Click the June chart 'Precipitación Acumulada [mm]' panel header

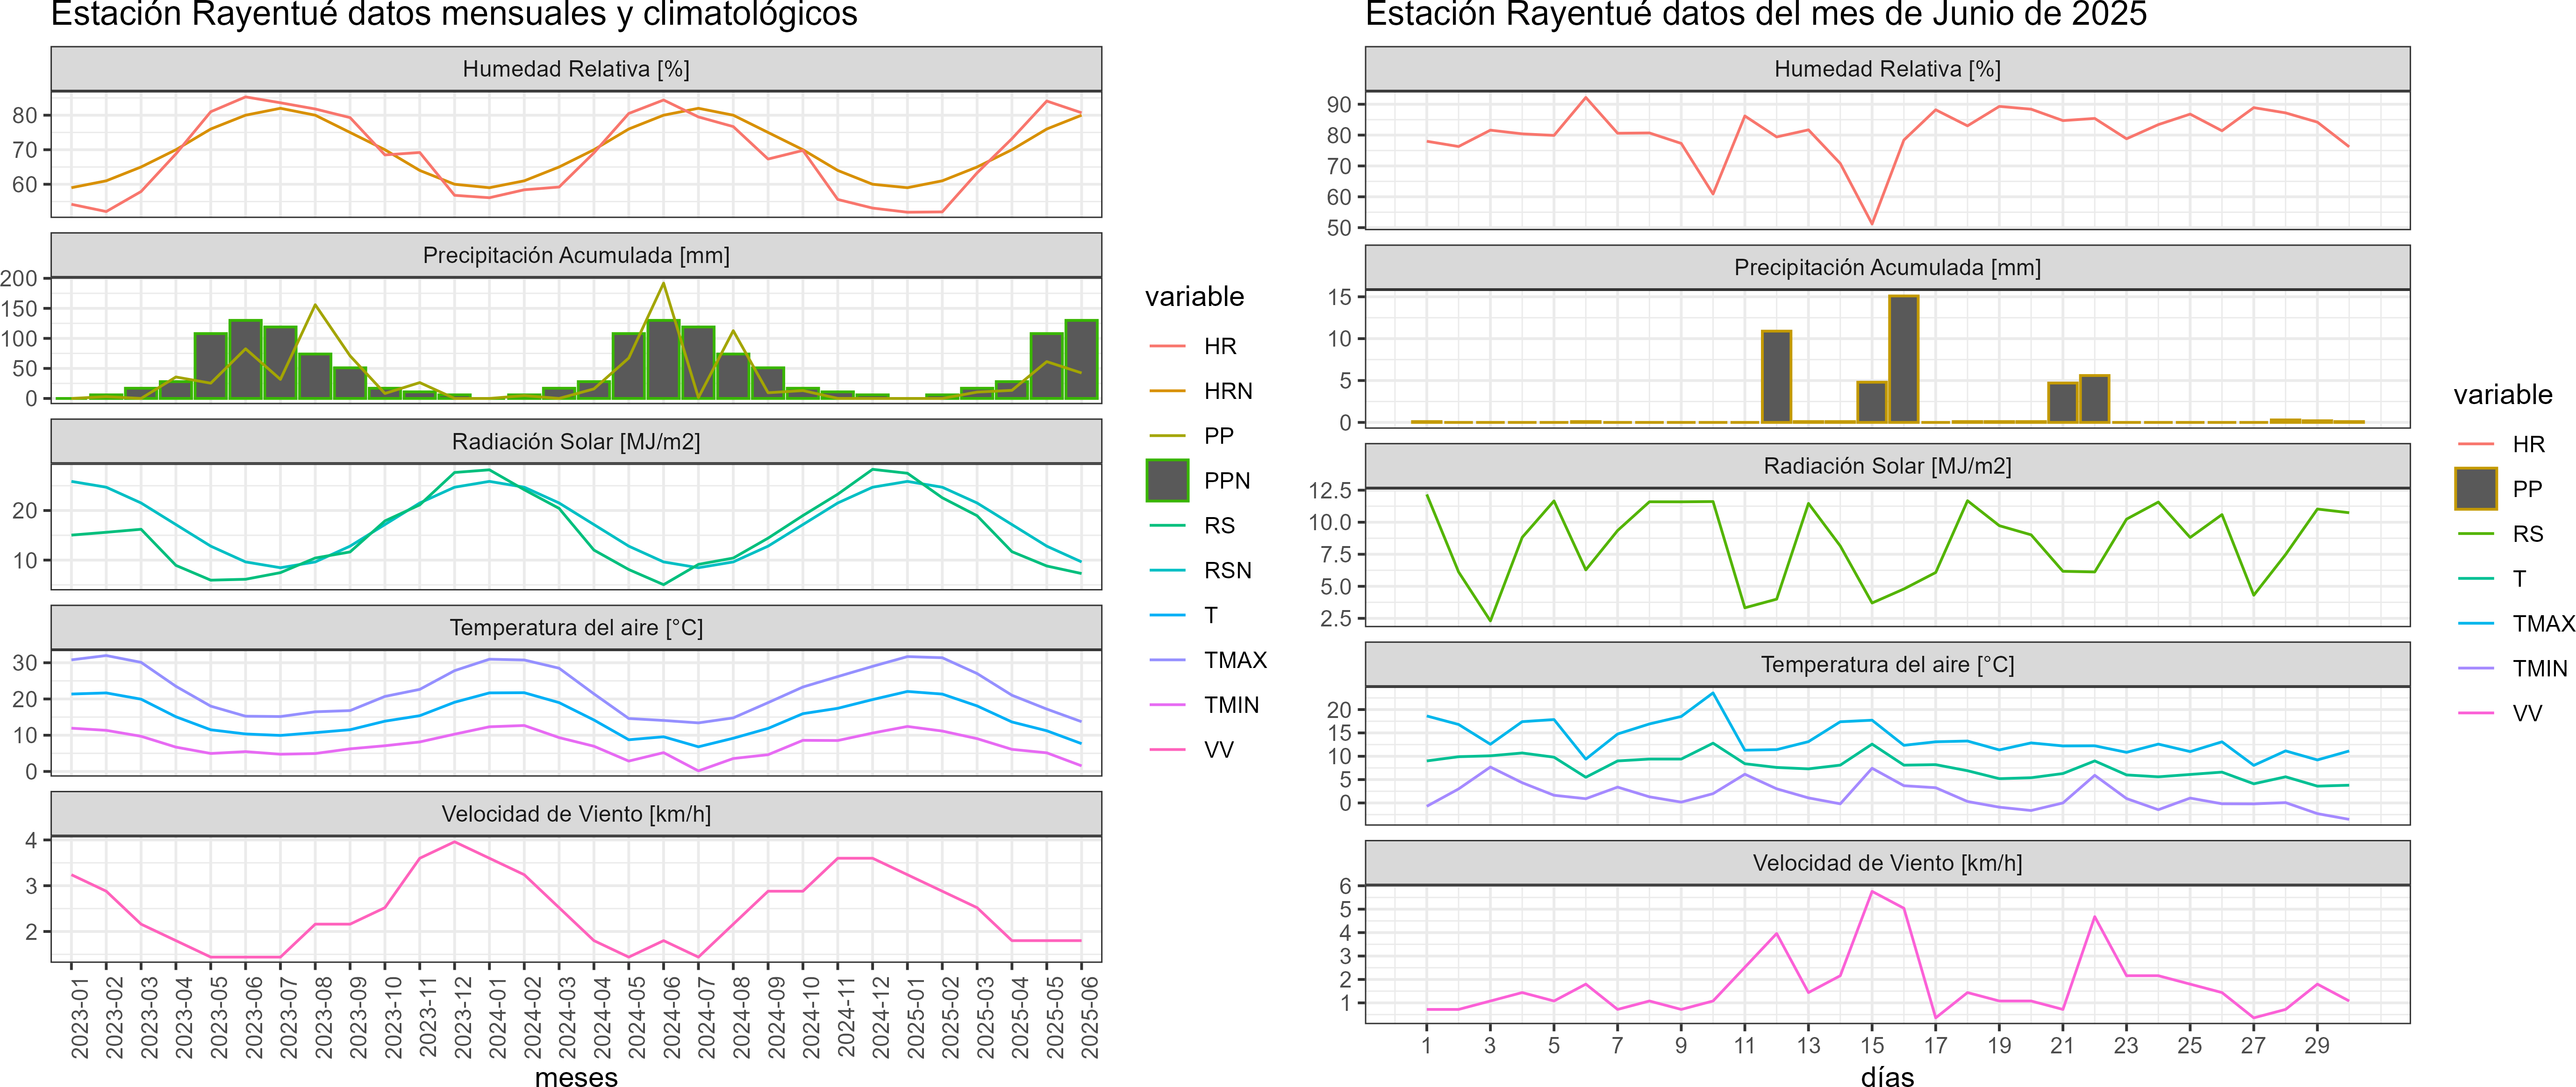tap(1887, 268)
